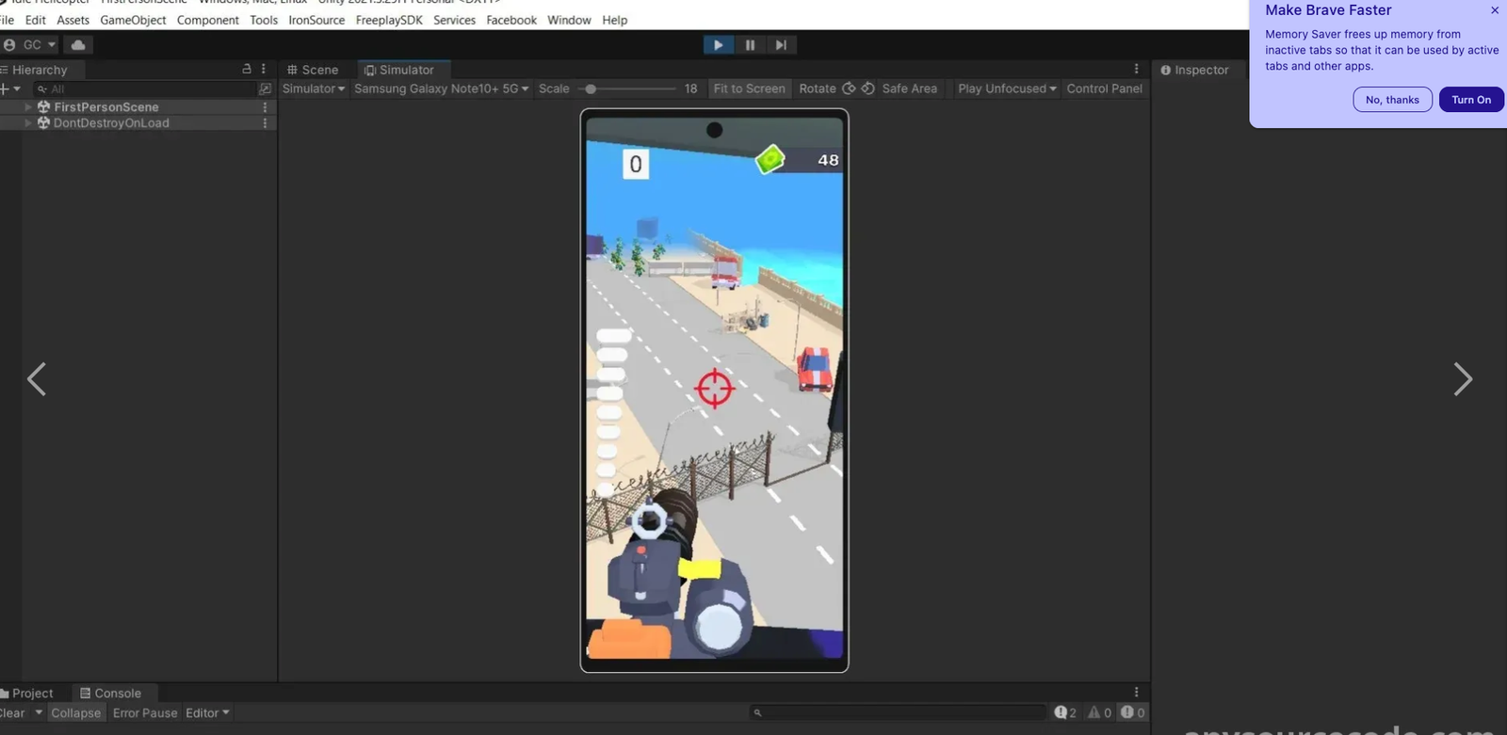The image size is (1507, 735).
Task: Start Unity Play mode with play button
Action: click(718, 44)
